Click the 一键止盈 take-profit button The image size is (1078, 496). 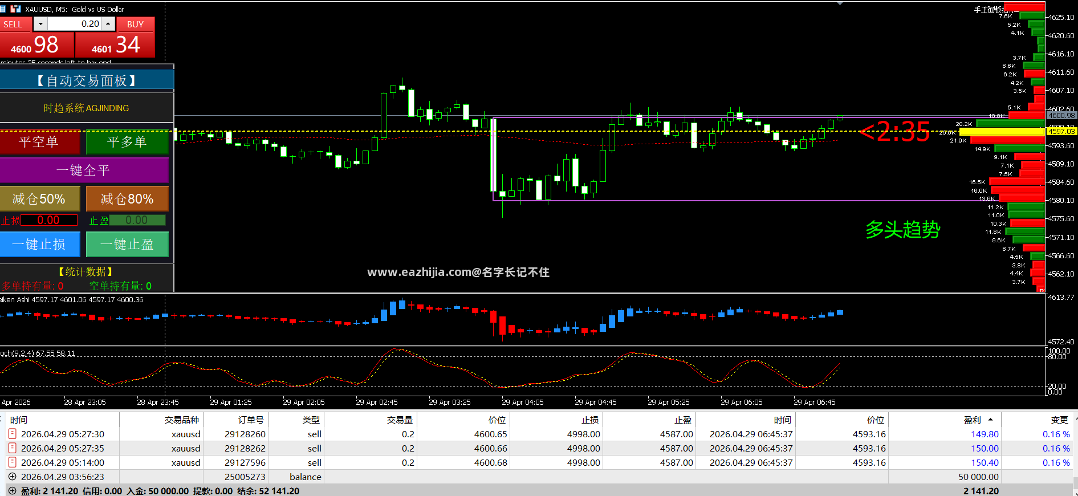[127, 244]
